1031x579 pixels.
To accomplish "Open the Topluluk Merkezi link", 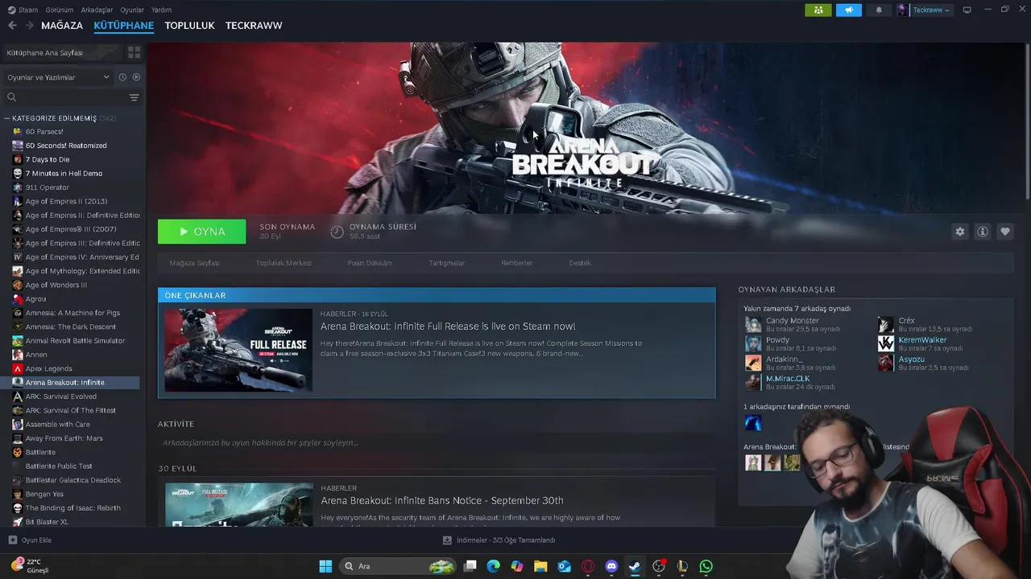I will click(x=284, y=263).
